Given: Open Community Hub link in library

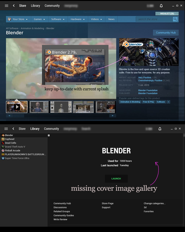Looking at the screenshot, I should 62,203.
